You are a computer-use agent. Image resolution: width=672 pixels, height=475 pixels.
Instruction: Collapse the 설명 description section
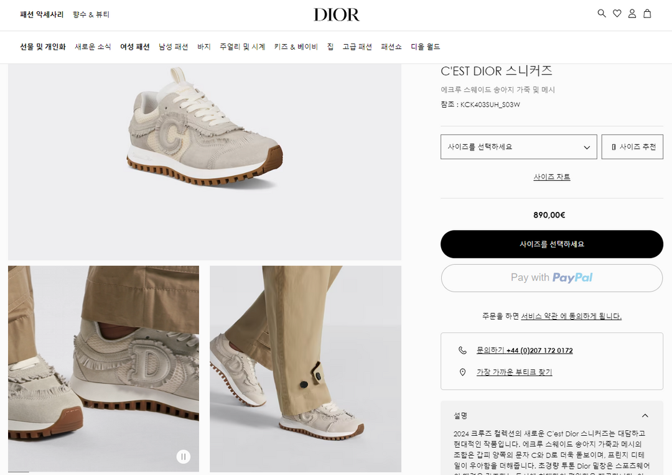(x=645, y=415)
